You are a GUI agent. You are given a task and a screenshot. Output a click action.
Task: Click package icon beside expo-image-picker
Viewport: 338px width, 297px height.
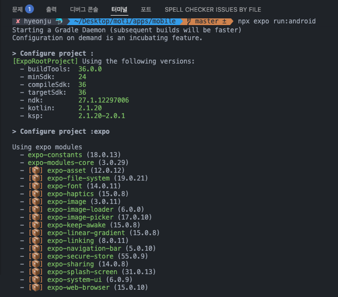tap(36, 217)
